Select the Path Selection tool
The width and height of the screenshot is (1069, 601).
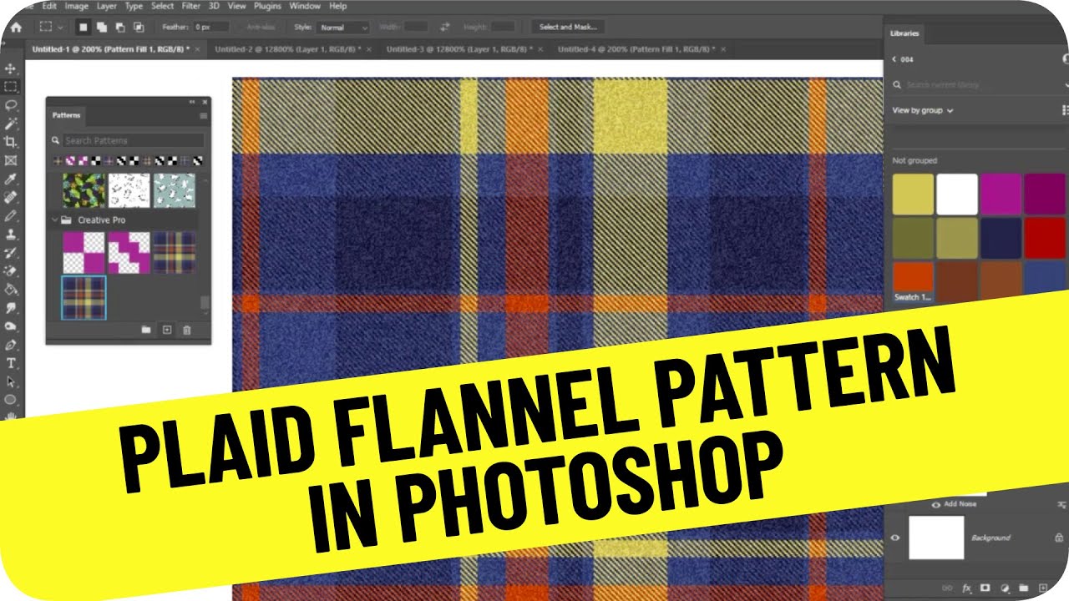(11, 381)
